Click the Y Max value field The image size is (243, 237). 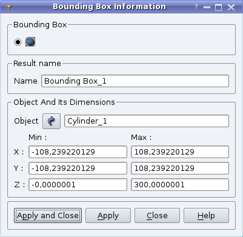tap(180, 168)
